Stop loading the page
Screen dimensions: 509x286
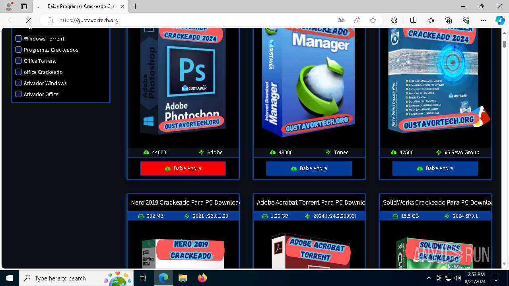click(x=29, y=20)
